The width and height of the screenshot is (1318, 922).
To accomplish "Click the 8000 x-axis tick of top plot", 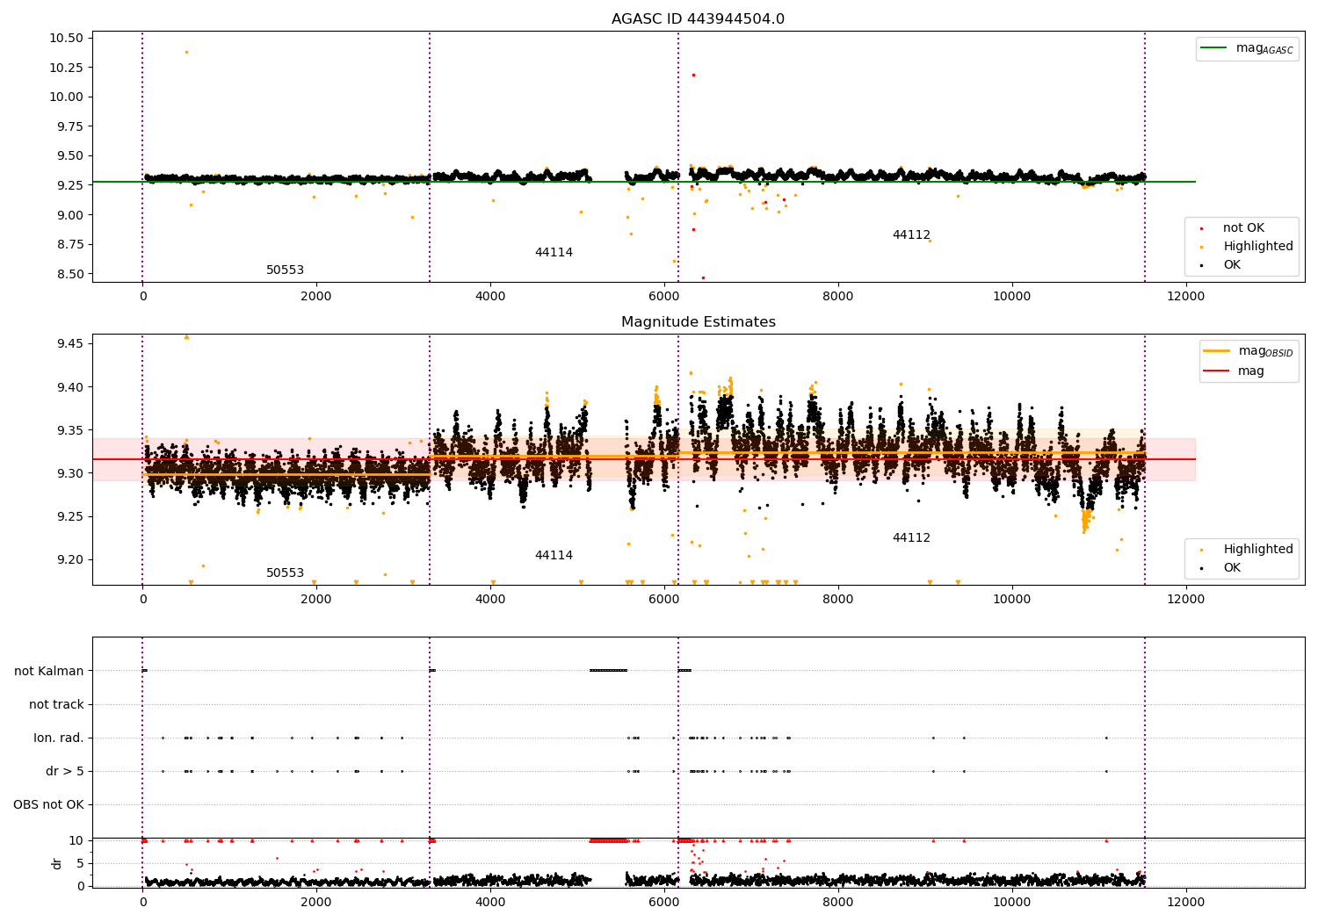I will click(x=837, y=296).
